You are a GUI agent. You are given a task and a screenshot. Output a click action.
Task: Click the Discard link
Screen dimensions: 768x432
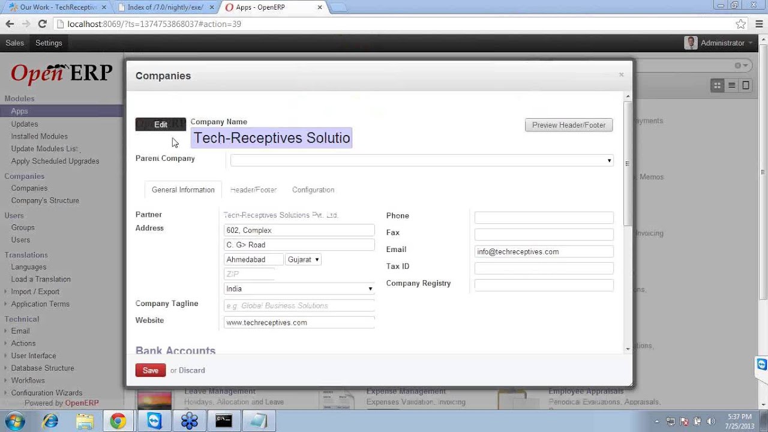coord(192,370)
